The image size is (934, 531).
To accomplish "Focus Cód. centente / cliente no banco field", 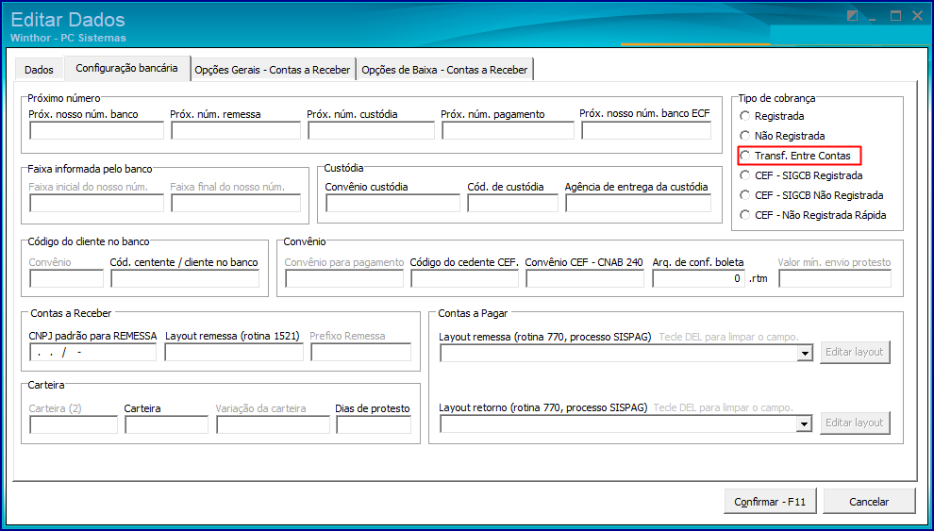I will [x=185, y=278].
